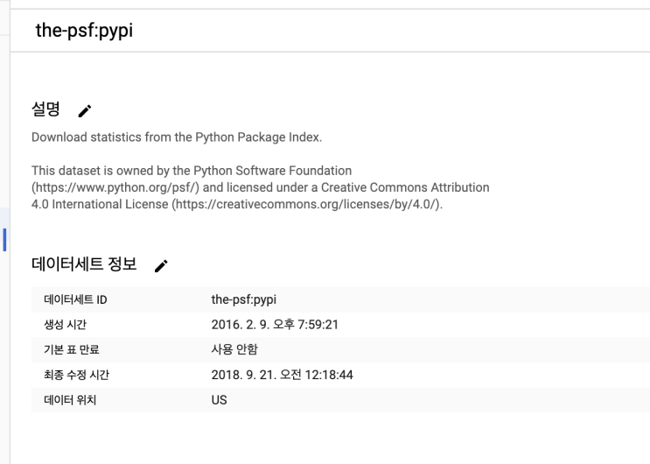The width and height of the screenshot is (650, 464).
Task: Click 'Download statistics from the Python Package Index.'
Action: [x=177, y=137]
